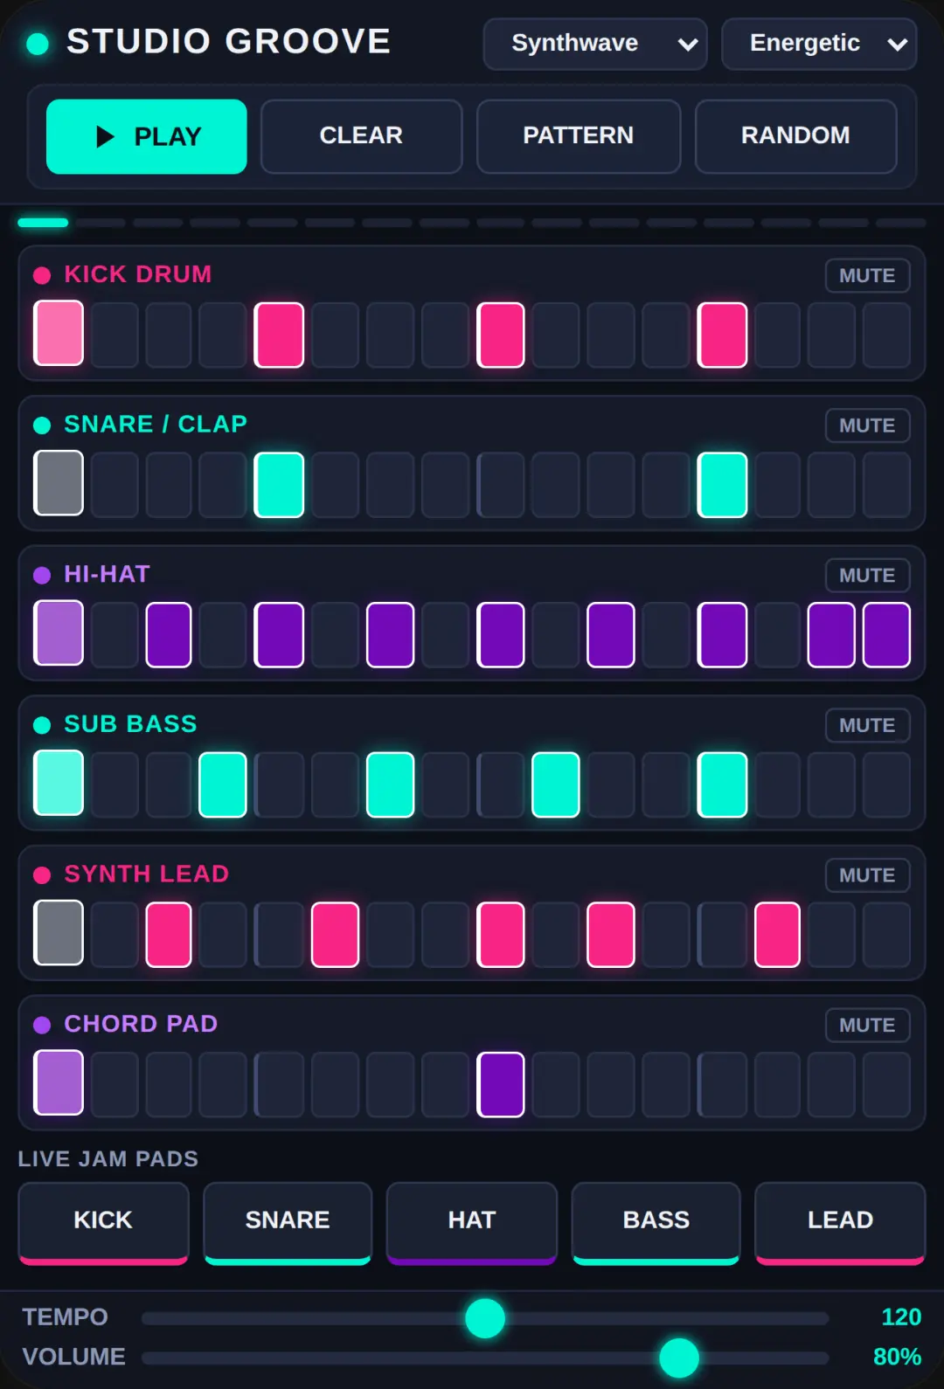Expand the Energetic mood dropdown
This screenshot has width=944, height=1389.
pyautogui.click(x=819, y=44)
